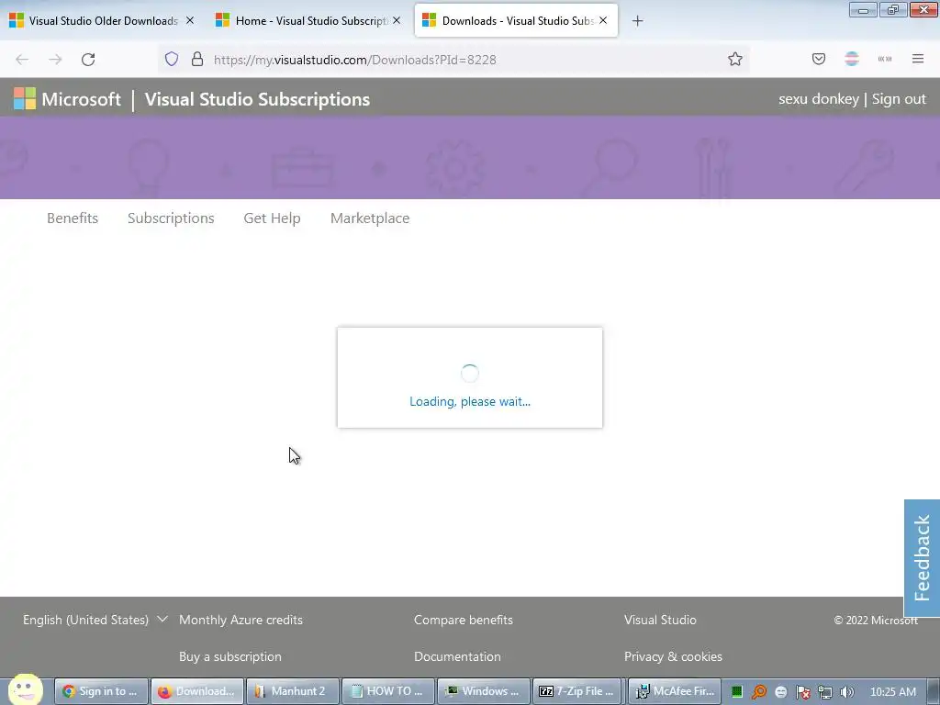The height and width of the screenshot is (705, 940).
Task: Click the striped account avatar icon
Action: click(x=852, y=59)
